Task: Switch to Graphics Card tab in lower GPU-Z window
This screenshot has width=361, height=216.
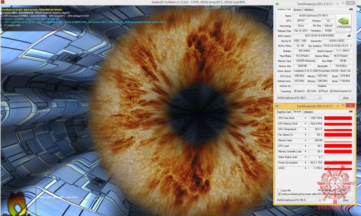Action: [284, 112]
